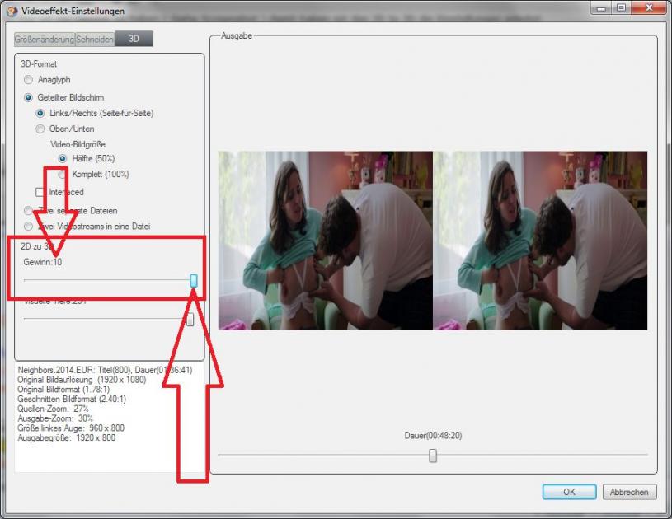Click the Original Bildformat (1.78:1) line
The height and width of the screenshot is (519, 672).
coord(63,389)
